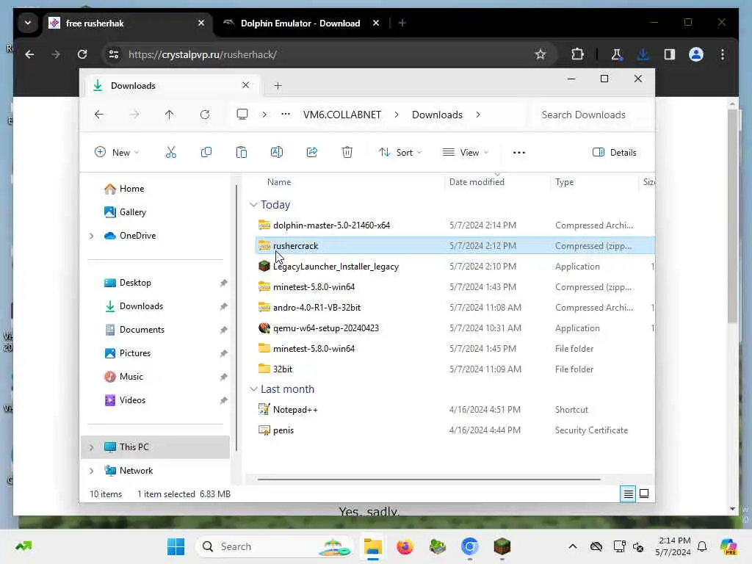Click the Chrome address bar URL
The width and height of the screenshot is (752, 564).
(203, 54)
